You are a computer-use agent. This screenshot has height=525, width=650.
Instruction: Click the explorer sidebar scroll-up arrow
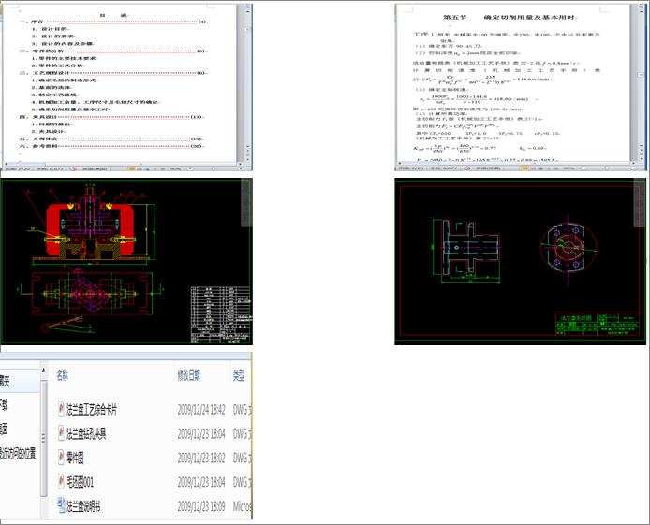pos(43,370)
